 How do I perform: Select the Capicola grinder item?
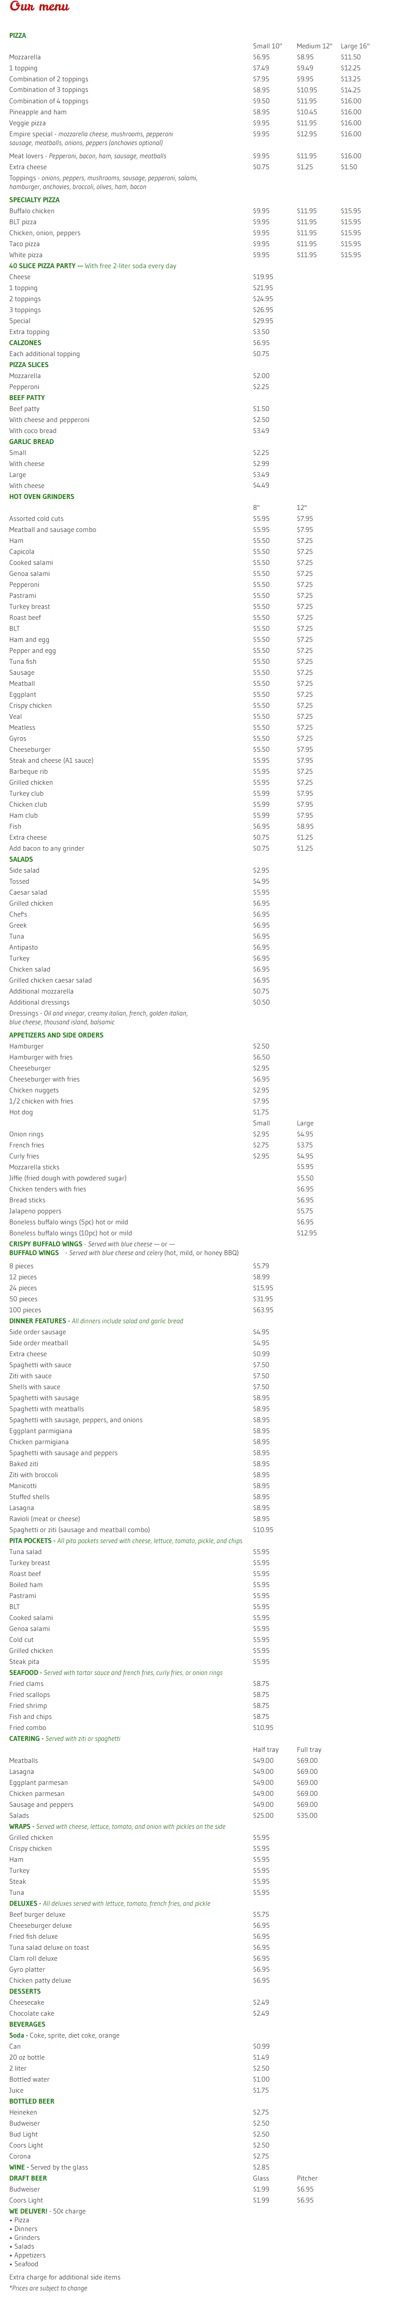(x=22, y=552)
